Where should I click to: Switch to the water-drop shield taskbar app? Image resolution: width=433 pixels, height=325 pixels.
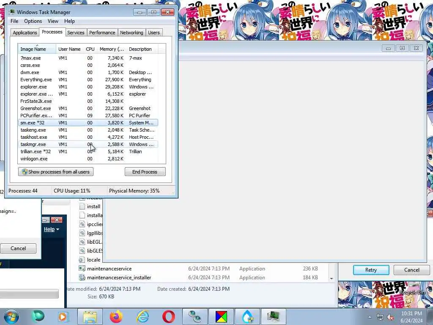pyautogui.click(x=247, y=317)
